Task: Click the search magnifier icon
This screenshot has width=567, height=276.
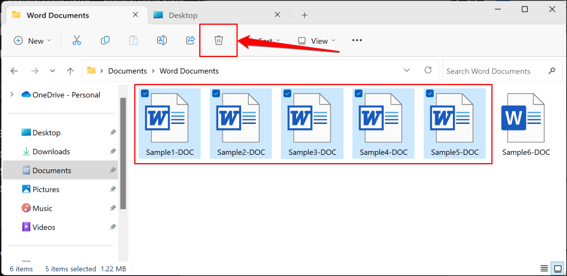Action: click(552, 71)
